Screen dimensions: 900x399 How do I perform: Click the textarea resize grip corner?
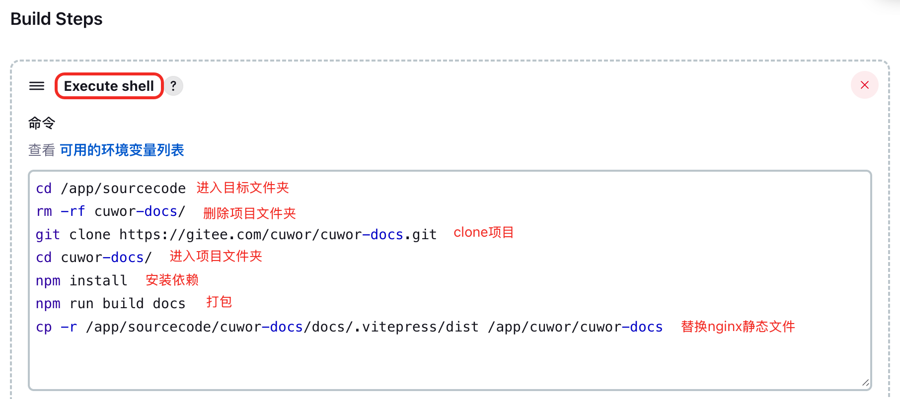coord(865,383)
